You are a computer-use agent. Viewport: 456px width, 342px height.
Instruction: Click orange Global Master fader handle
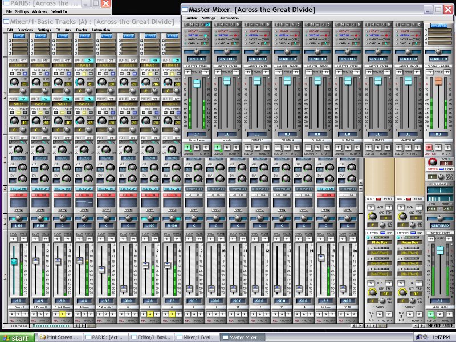pos(438,81)
